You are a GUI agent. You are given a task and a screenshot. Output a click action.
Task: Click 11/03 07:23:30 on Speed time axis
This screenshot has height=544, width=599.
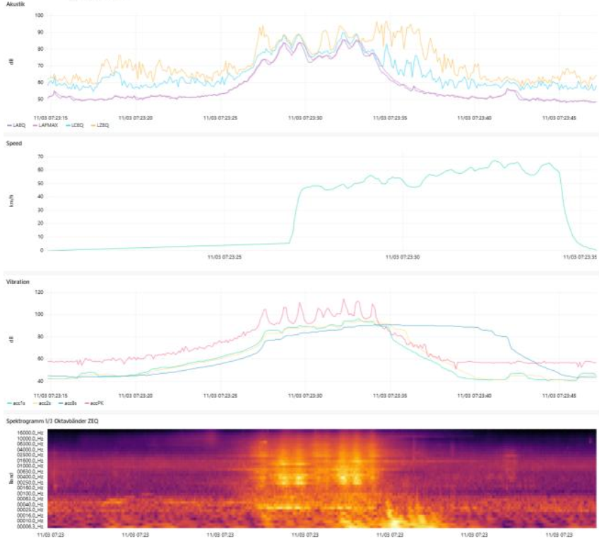pos(403,257)
